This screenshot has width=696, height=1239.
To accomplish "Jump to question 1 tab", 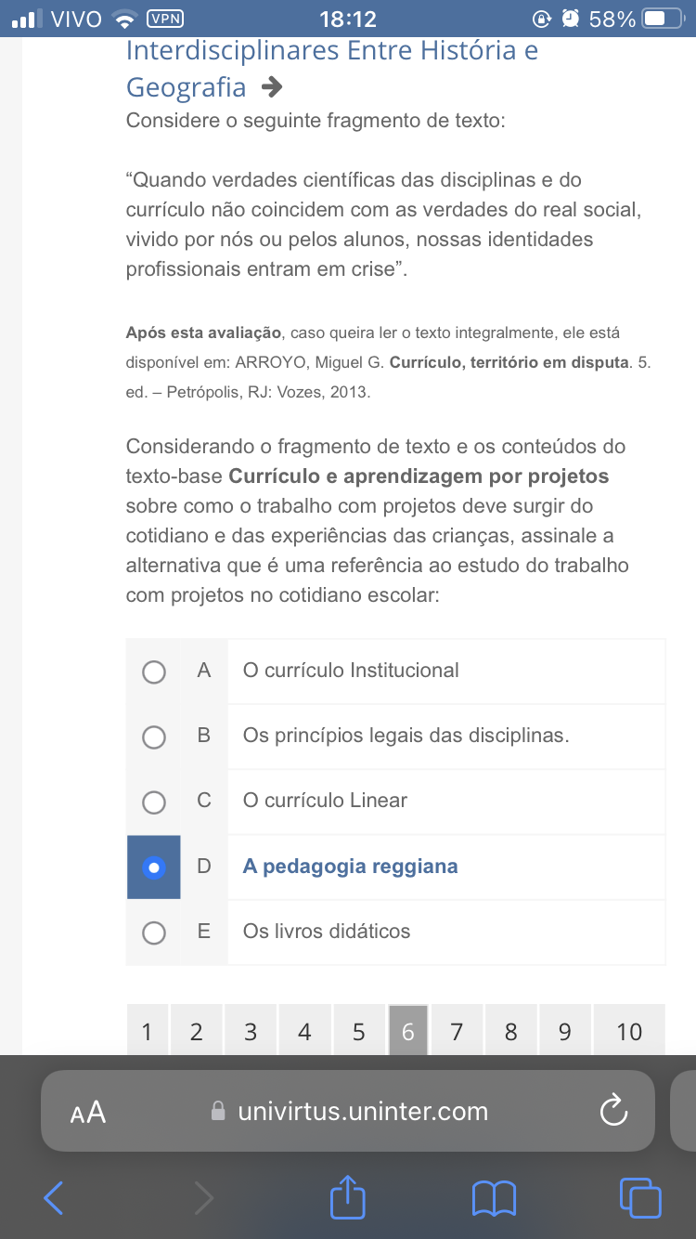I will [146, 1031].
